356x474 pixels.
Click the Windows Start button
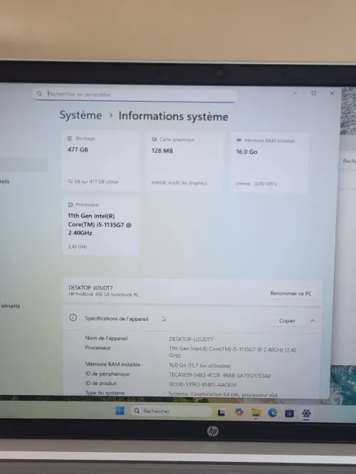120,411
